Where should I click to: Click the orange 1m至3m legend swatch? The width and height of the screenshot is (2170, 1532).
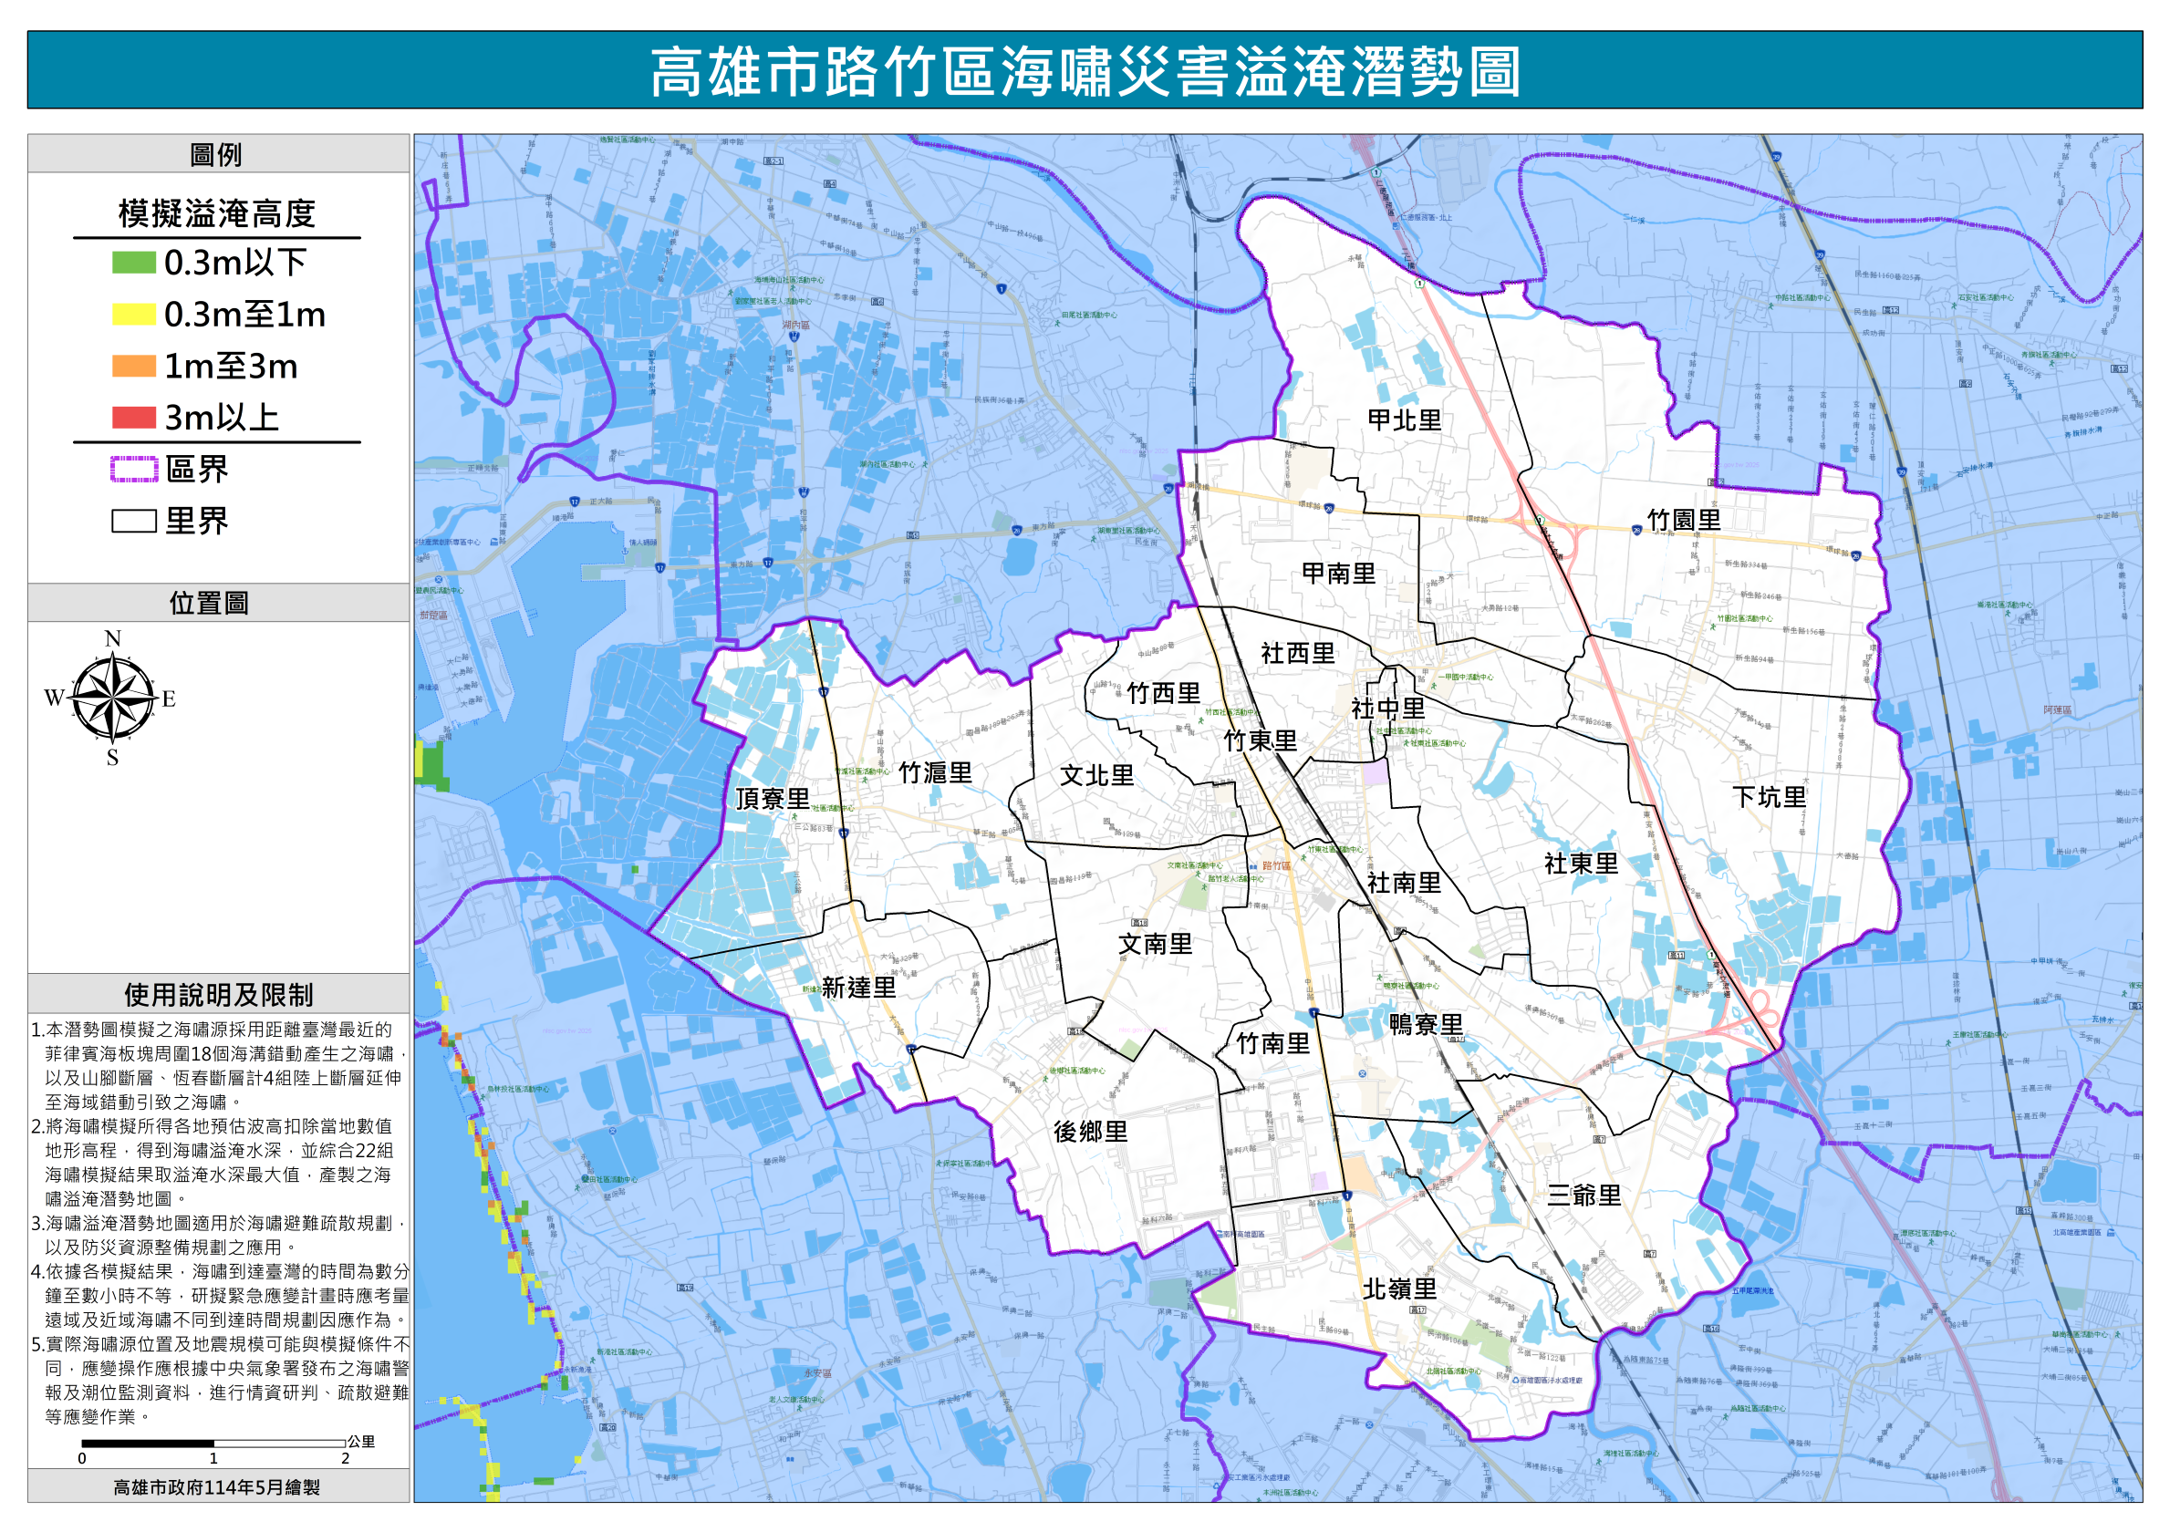[133, 366]
